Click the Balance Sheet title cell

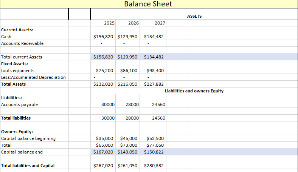148,4
